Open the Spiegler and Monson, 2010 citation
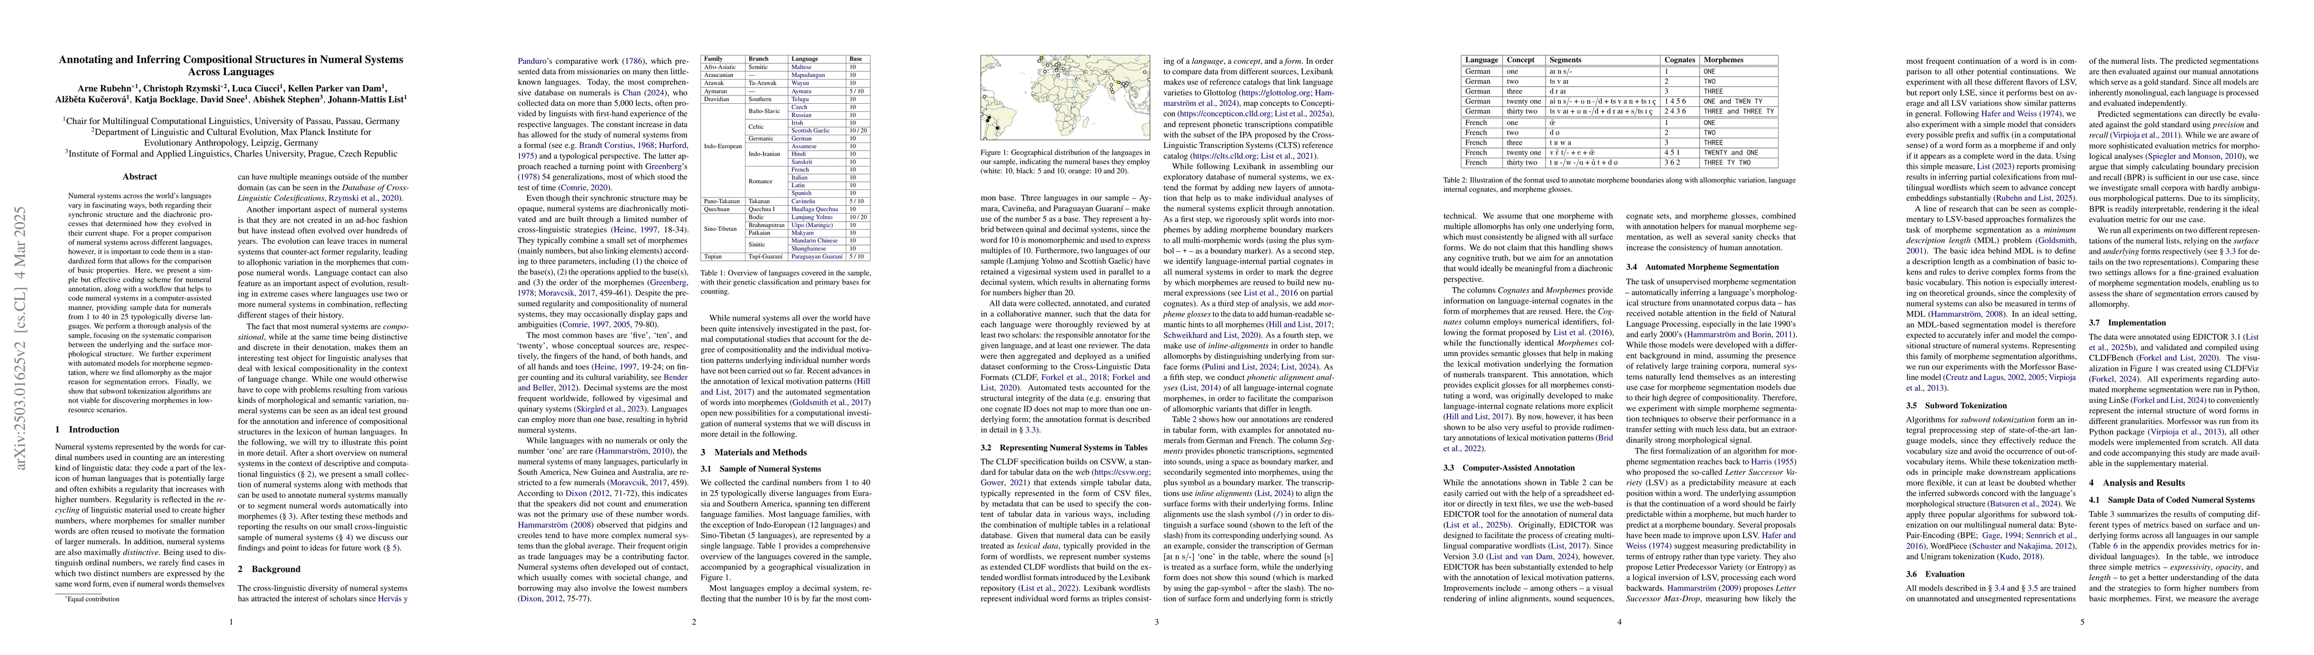This screenshot has height=655, width=2314. [2196, 156]
